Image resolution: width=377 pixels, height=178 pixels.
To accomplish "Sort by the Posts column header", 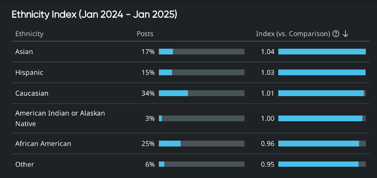I will click(145, 34).
